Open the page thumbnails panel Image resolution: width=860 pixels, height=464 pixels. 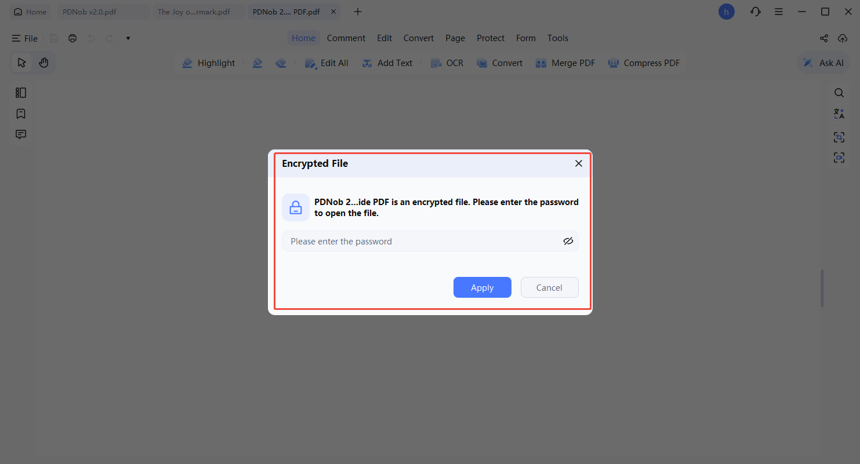pos(21,92)
